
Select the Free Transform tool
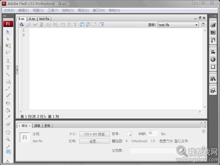click(8, 46)
